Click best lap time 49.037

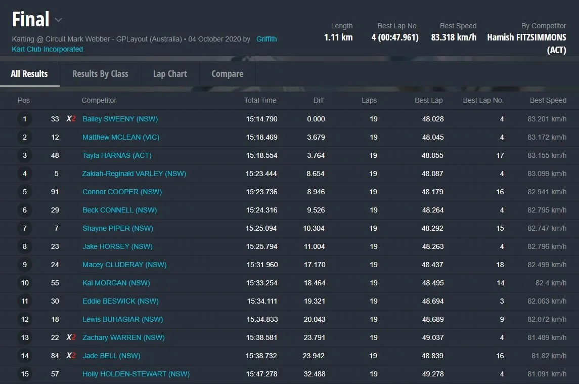pos(433,337)
